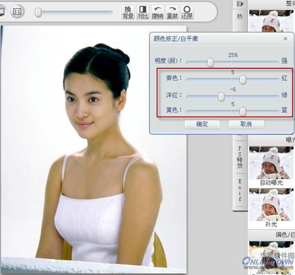Click the zoom slider handle in the toolbar
Image resolution: width=295 pixels, height=275 pixels.
pyautogui.click(x=38, y=13)
